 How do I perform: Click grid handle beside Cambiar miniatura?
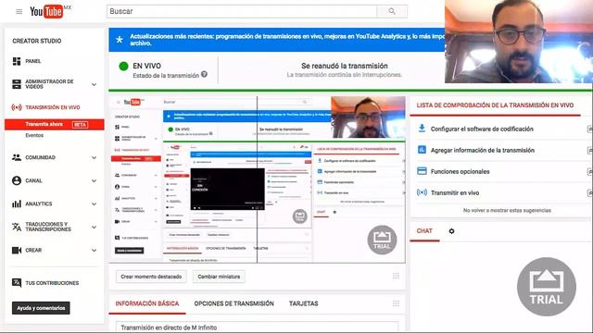(x=396, y=276)
